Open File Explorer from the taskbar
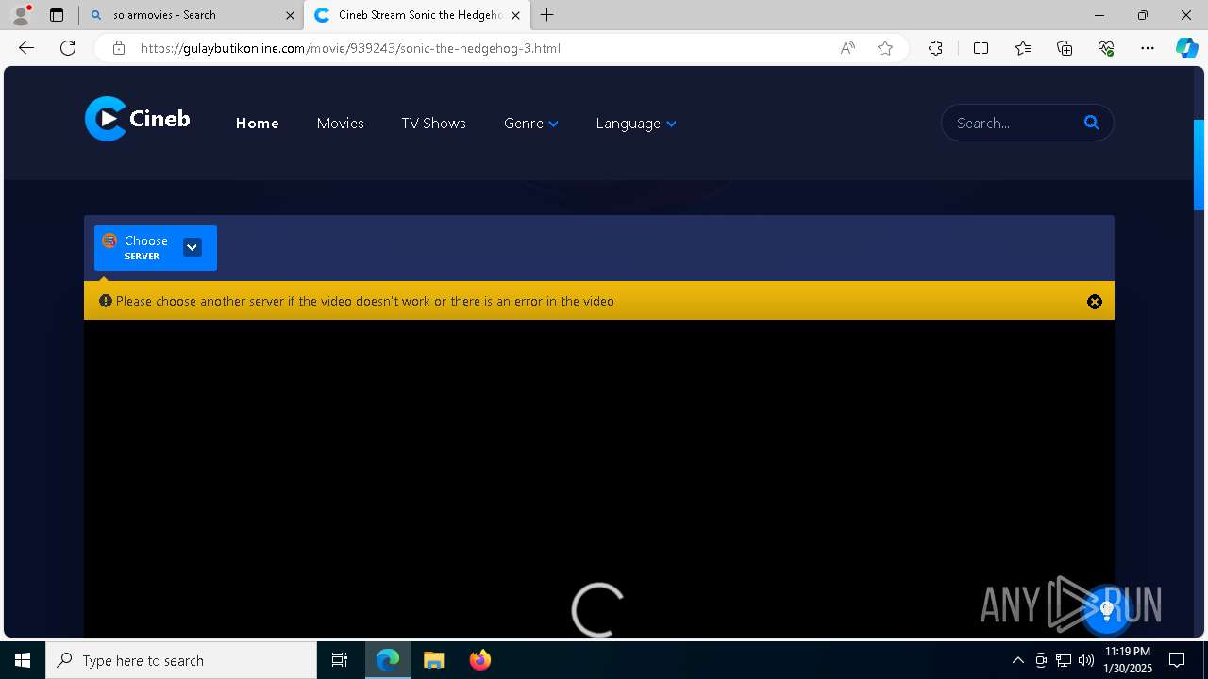Screen dimensions: 1208x679 pos(433,660)
